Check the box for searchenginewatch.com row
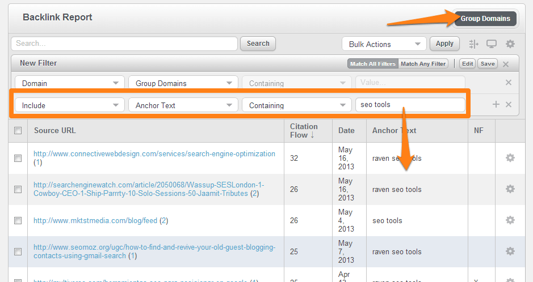 tap(18, 189)
